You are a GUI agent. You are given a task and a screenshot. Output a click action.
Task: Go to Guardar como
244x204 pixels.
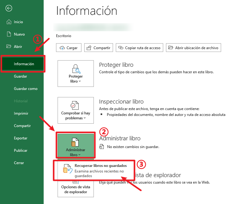click(25, 89)
